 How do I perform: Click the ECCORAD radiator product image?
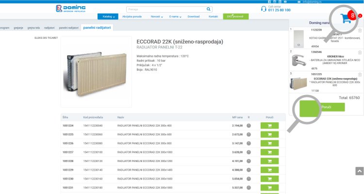(x=96, y=72)
